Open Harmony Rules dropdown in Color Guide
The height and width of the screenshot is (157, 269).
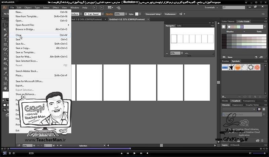[265, 27]
